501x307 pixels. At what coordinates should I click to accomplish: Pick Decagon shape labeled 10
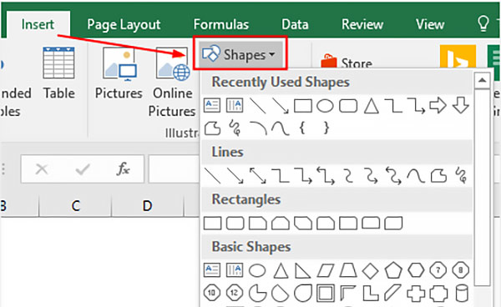click(x=212, y=293)
